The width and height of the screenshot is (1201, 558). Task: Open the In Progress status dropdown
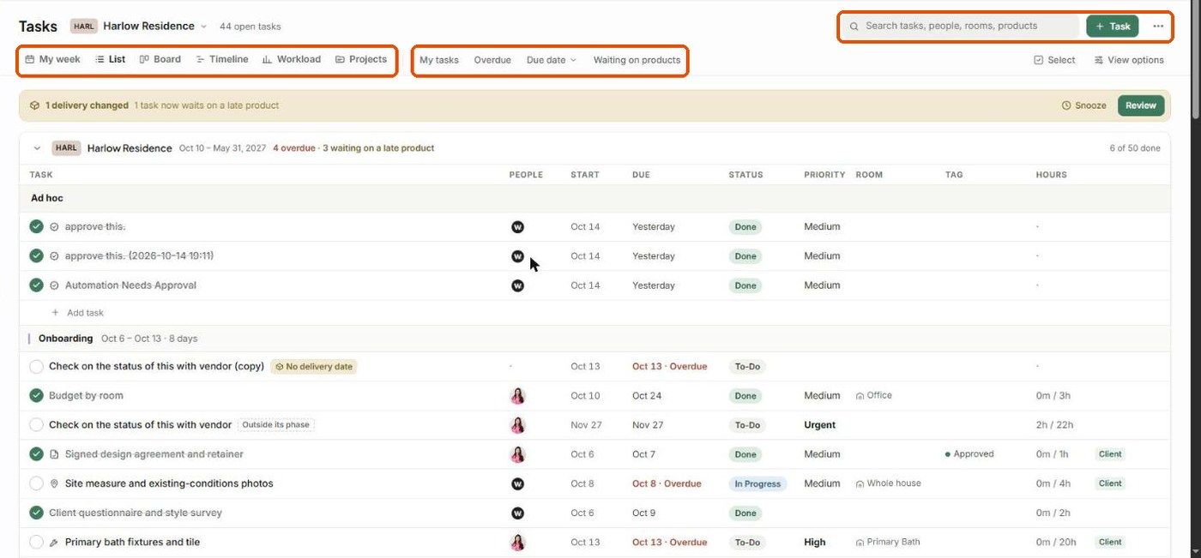pyautogui.click(x=757, y=483)
